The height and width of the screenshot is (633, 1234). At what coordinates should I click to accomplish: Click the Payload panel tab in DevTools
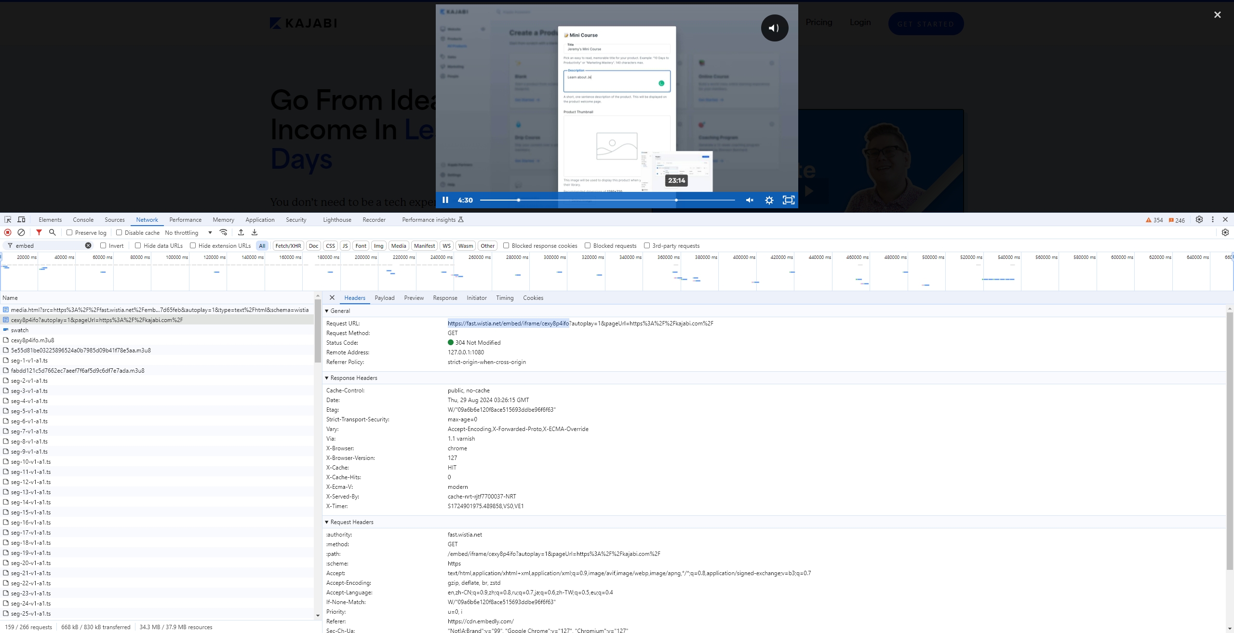[x=385, y=298]
